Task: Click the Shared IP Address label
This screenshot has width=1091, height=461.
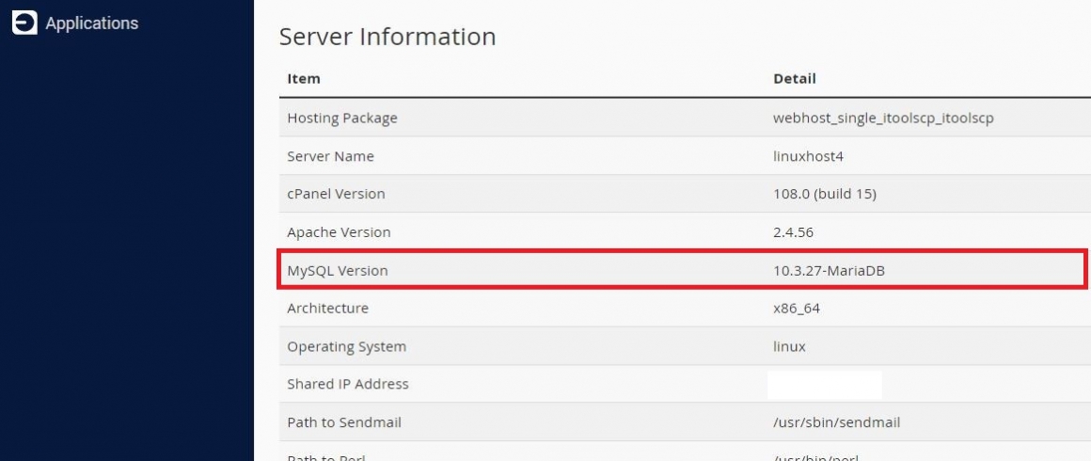Action: [x=348, y=384]
